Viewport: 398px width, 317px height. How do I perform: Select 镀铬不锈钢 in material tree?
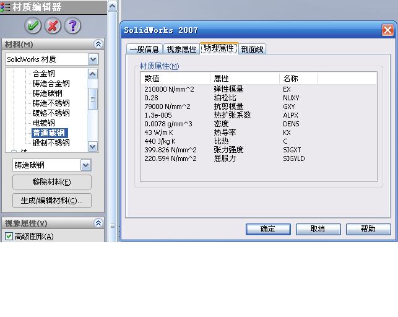click(51, 113)
